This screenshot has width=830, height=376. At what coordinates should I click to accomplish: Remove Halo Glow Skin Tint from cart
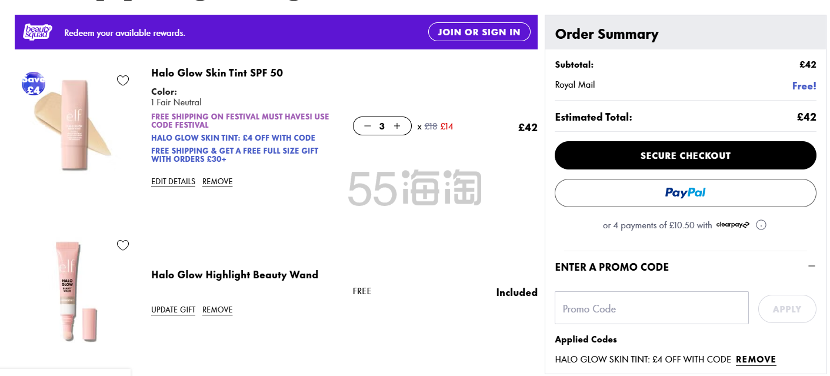pos(217,182)
